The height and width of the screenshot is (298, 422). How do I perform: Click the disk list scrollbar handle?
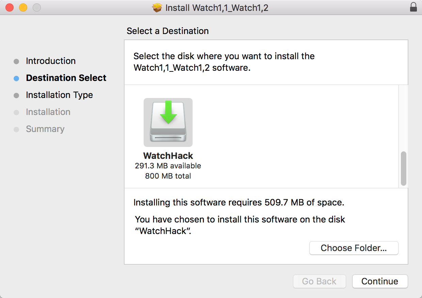point(404,168)
